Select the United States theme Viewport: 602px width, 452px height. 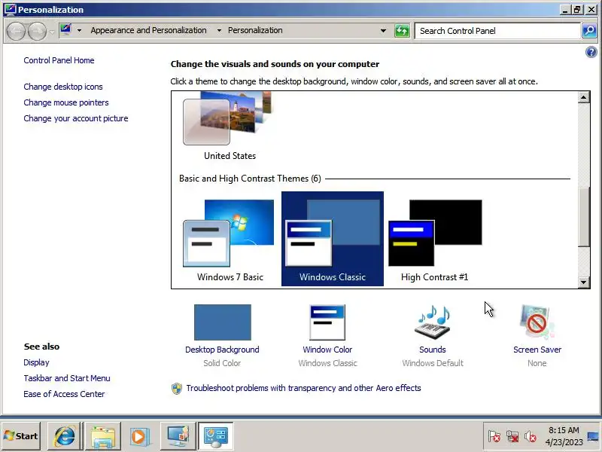tap(230, 127)
